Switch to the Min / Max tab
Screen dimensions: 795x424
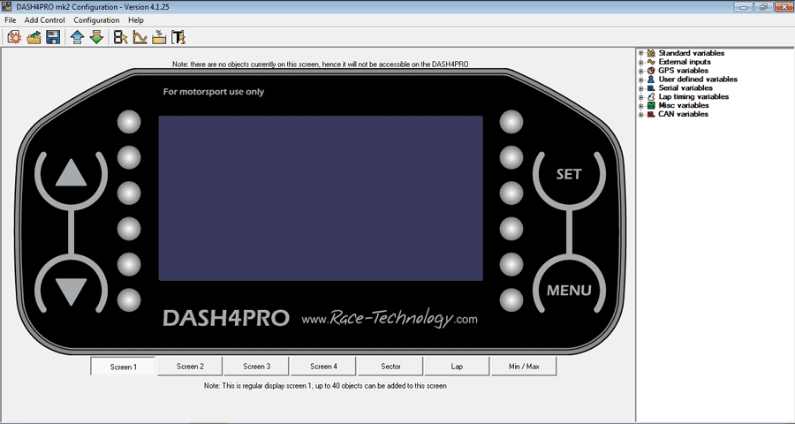524,367
